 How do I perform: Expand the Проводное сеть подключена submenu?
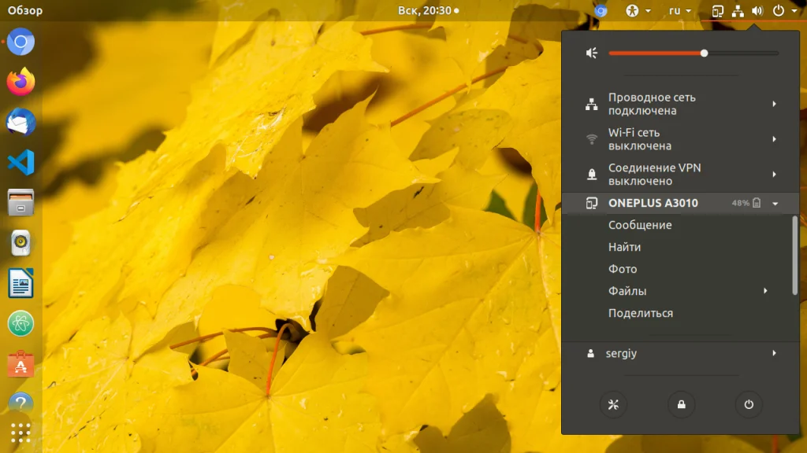[680, 104]
